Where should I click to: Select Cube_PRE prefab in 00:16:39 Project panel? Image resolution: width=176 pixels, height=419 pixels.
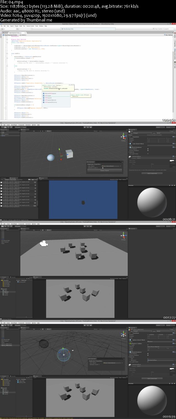(x=21, y=381)
